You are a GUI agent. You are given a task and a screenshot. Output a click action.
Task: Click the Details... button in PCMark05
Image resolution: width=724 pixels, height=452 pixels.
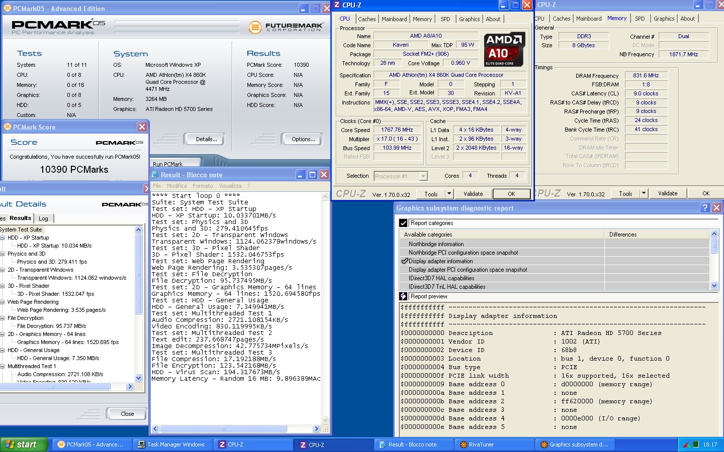[x=206, y=139]
